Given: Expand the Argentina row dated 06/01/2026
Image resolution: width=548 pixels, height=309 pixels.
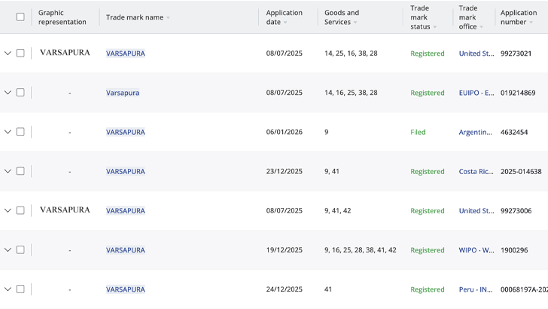Looking at the screenshot, I should pyautogui.click(x=8, y=132).
